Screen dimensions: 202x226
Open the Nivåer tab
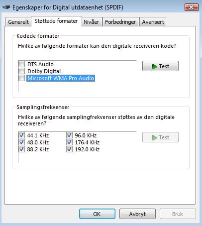(92, 22)
